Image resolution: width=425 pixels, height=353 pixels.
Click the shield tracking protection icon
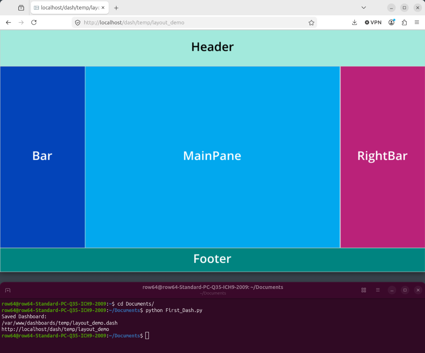click(78, 23)
